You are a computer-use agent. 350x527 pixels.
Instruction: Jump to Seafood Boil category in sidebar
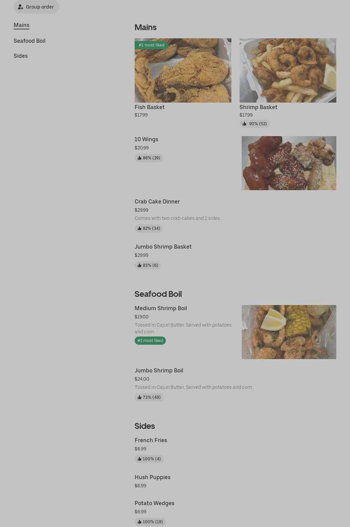(x=29, y=41)
